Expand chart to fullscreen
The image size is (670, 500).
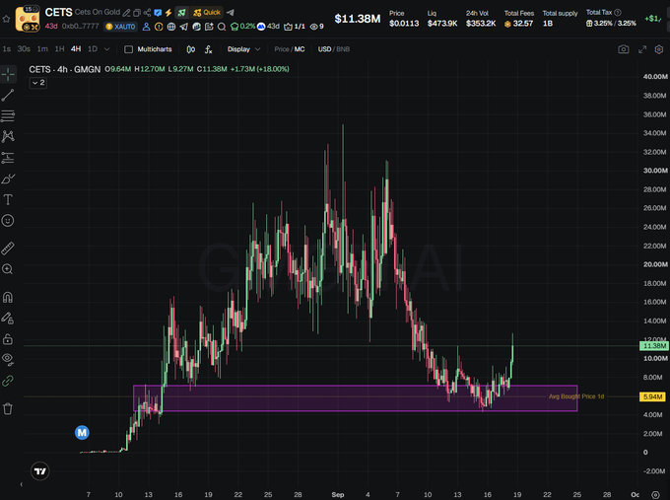[x=642, y=49]
